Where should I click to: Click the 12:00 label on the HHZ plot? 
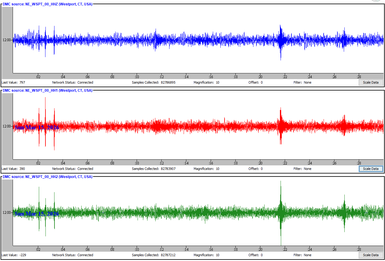click(x=7, y=40)
